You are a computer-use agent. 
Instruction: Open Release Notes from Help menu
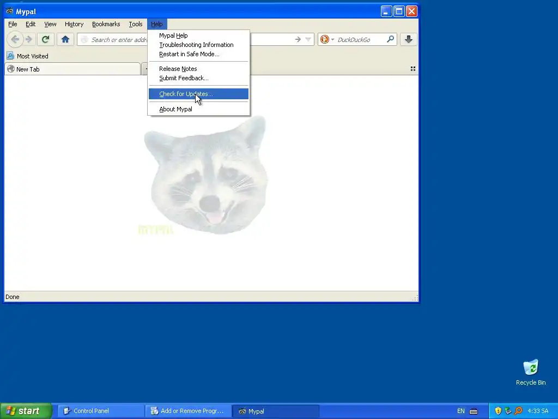tap(198, 69)
